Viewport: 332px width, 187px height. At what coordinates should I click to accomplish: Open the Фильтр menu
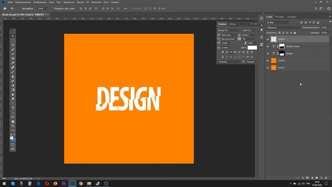[80, 2]
